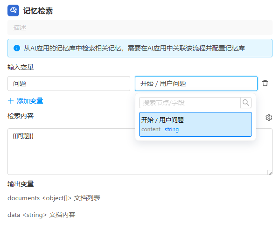Screen dimensions: 280x231
Task: Click the blue notice text about 记忆库
Action: (x=134, y=48)
